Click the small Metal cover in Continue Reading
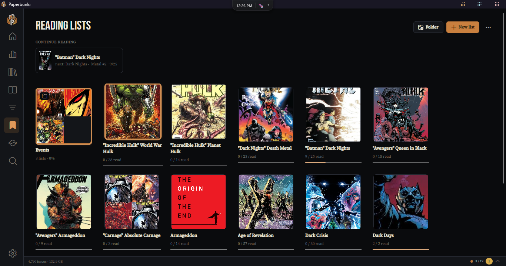Image resolution: width=506 pixels, height=266 pixels. click(45, 60)
